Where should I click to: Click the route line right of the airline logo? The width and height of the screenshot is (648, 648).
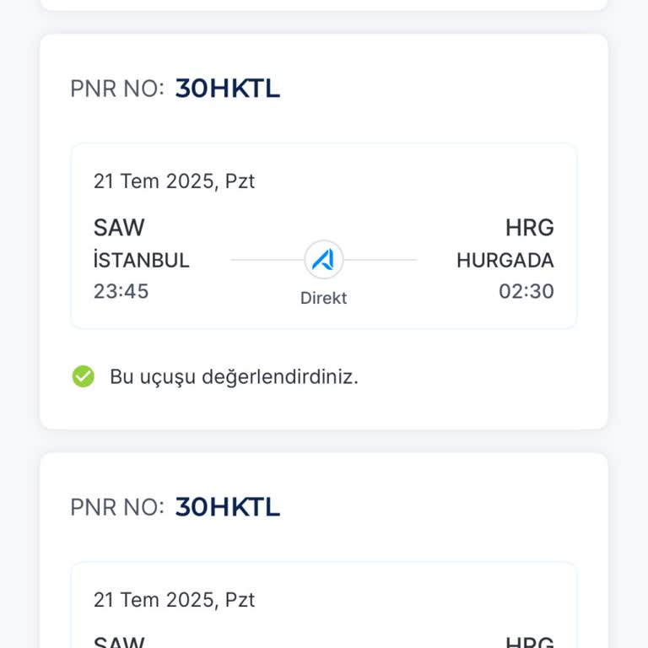pos(381,260)
